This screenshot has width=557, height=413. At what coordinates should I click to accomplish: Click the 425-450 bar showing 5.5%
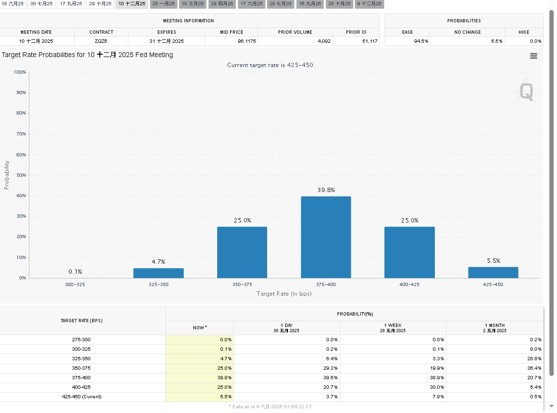(x=493, y=272)
